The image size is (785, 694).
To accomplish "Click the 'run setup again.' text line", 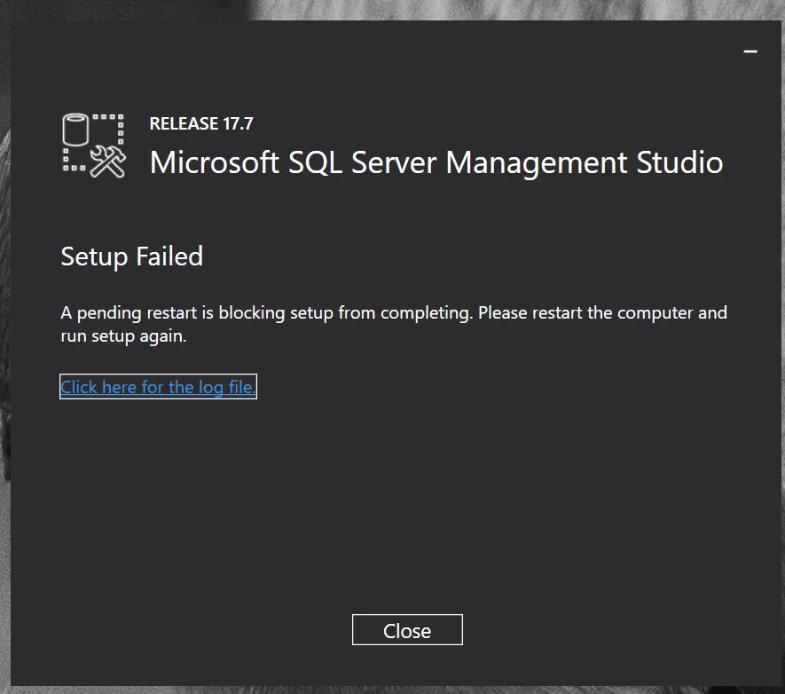I will (123, 337).
